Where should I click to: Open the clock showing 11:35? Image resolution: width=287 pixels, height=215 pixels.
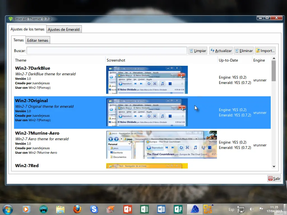[274, 209]
